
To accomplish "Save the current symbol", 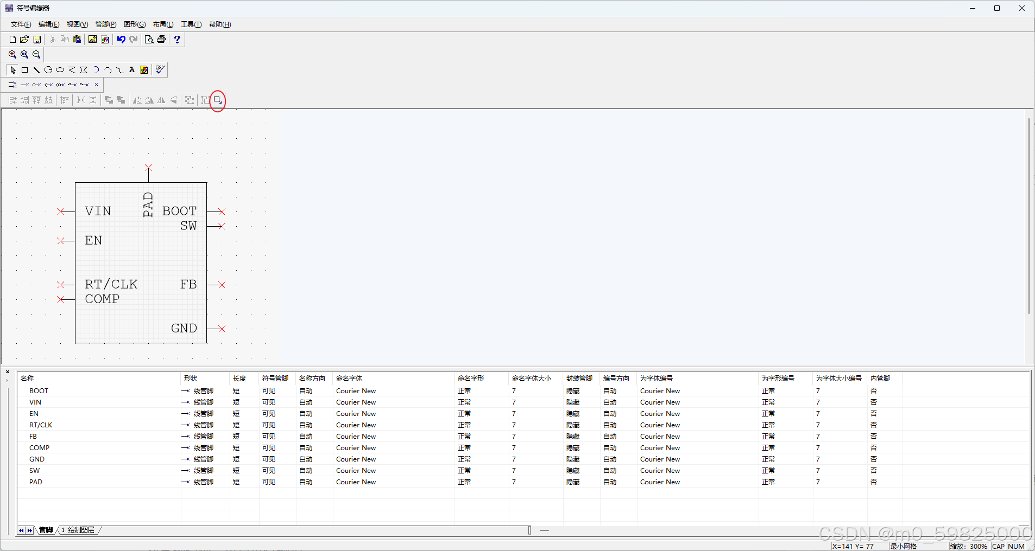I will (36, 39).
